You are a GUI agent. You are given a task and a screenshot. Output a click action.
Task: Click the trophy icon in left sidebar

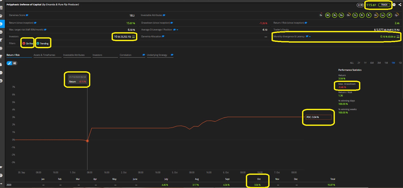(x=1, y=56)
